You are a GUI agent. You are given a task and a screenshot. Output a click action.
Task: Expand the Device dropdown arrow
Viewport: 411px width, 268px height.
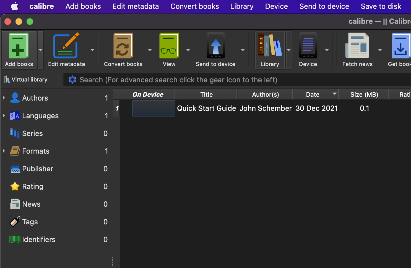327,50
